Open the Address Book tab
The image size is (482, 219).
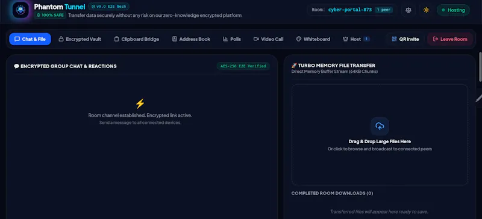pos(191,39)
